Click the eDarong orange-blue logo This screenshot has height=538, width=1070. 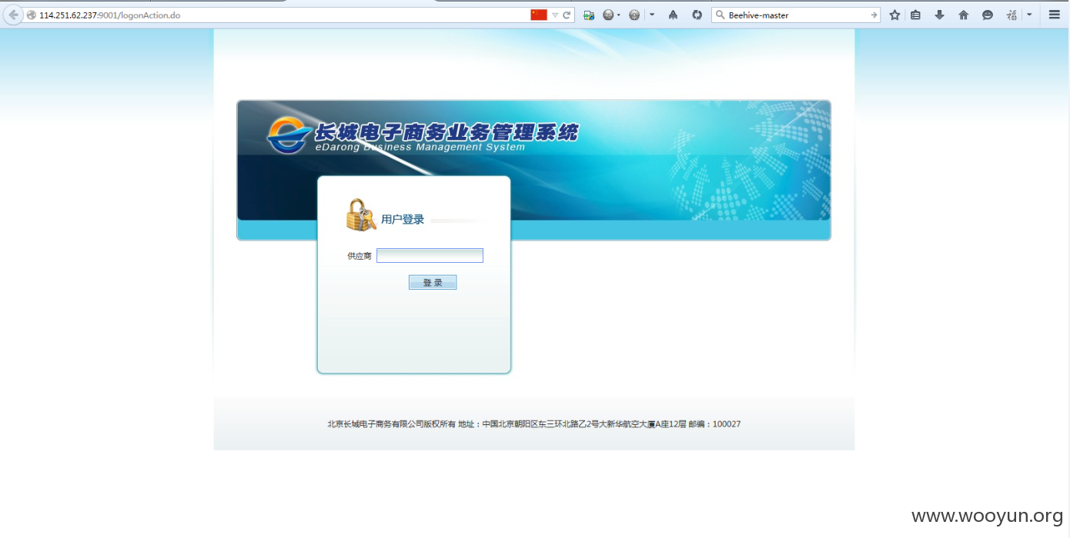[x=289, y=135]
